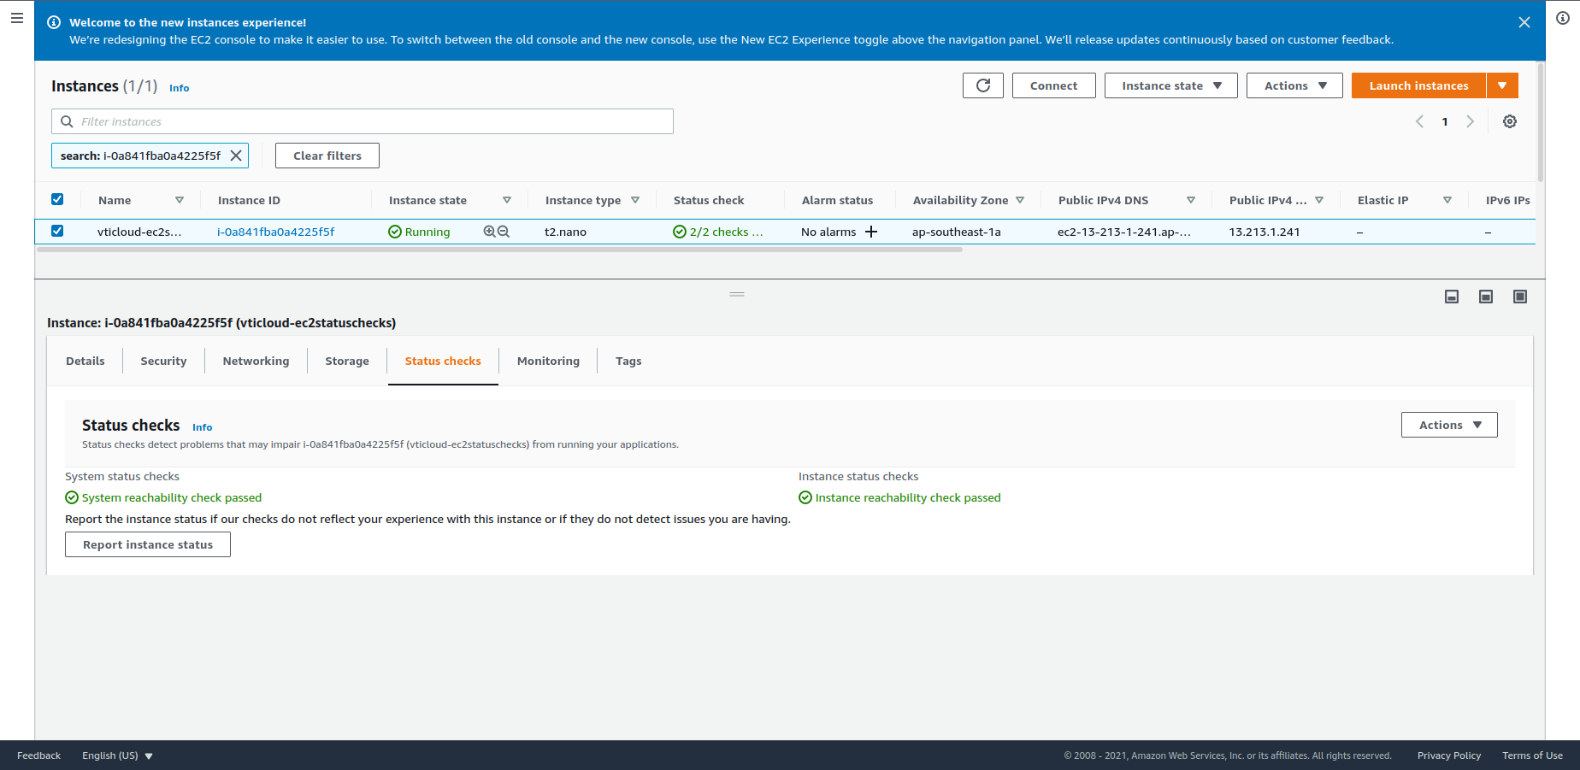Sort by Public IPv4 DNS column arrow
This screenshot has width=1580, height=770.
pyautogui.click(x=1191, y=200)
